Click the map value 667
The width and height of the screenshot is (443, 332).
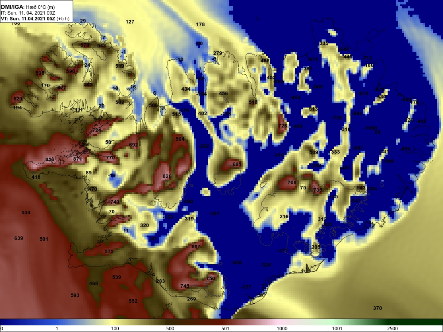coord(196,247)
